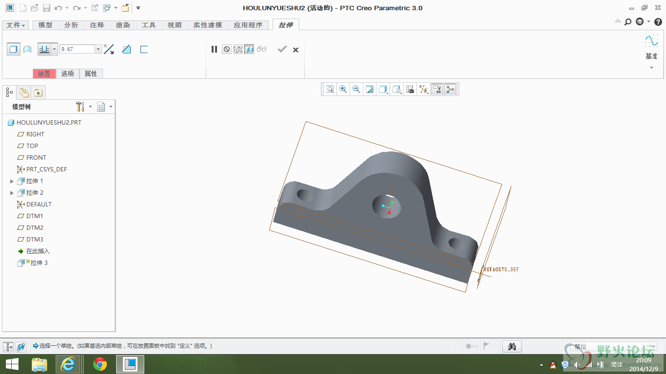
Task: Click the regenerate model icon
Action: click(x=95, y=8)
